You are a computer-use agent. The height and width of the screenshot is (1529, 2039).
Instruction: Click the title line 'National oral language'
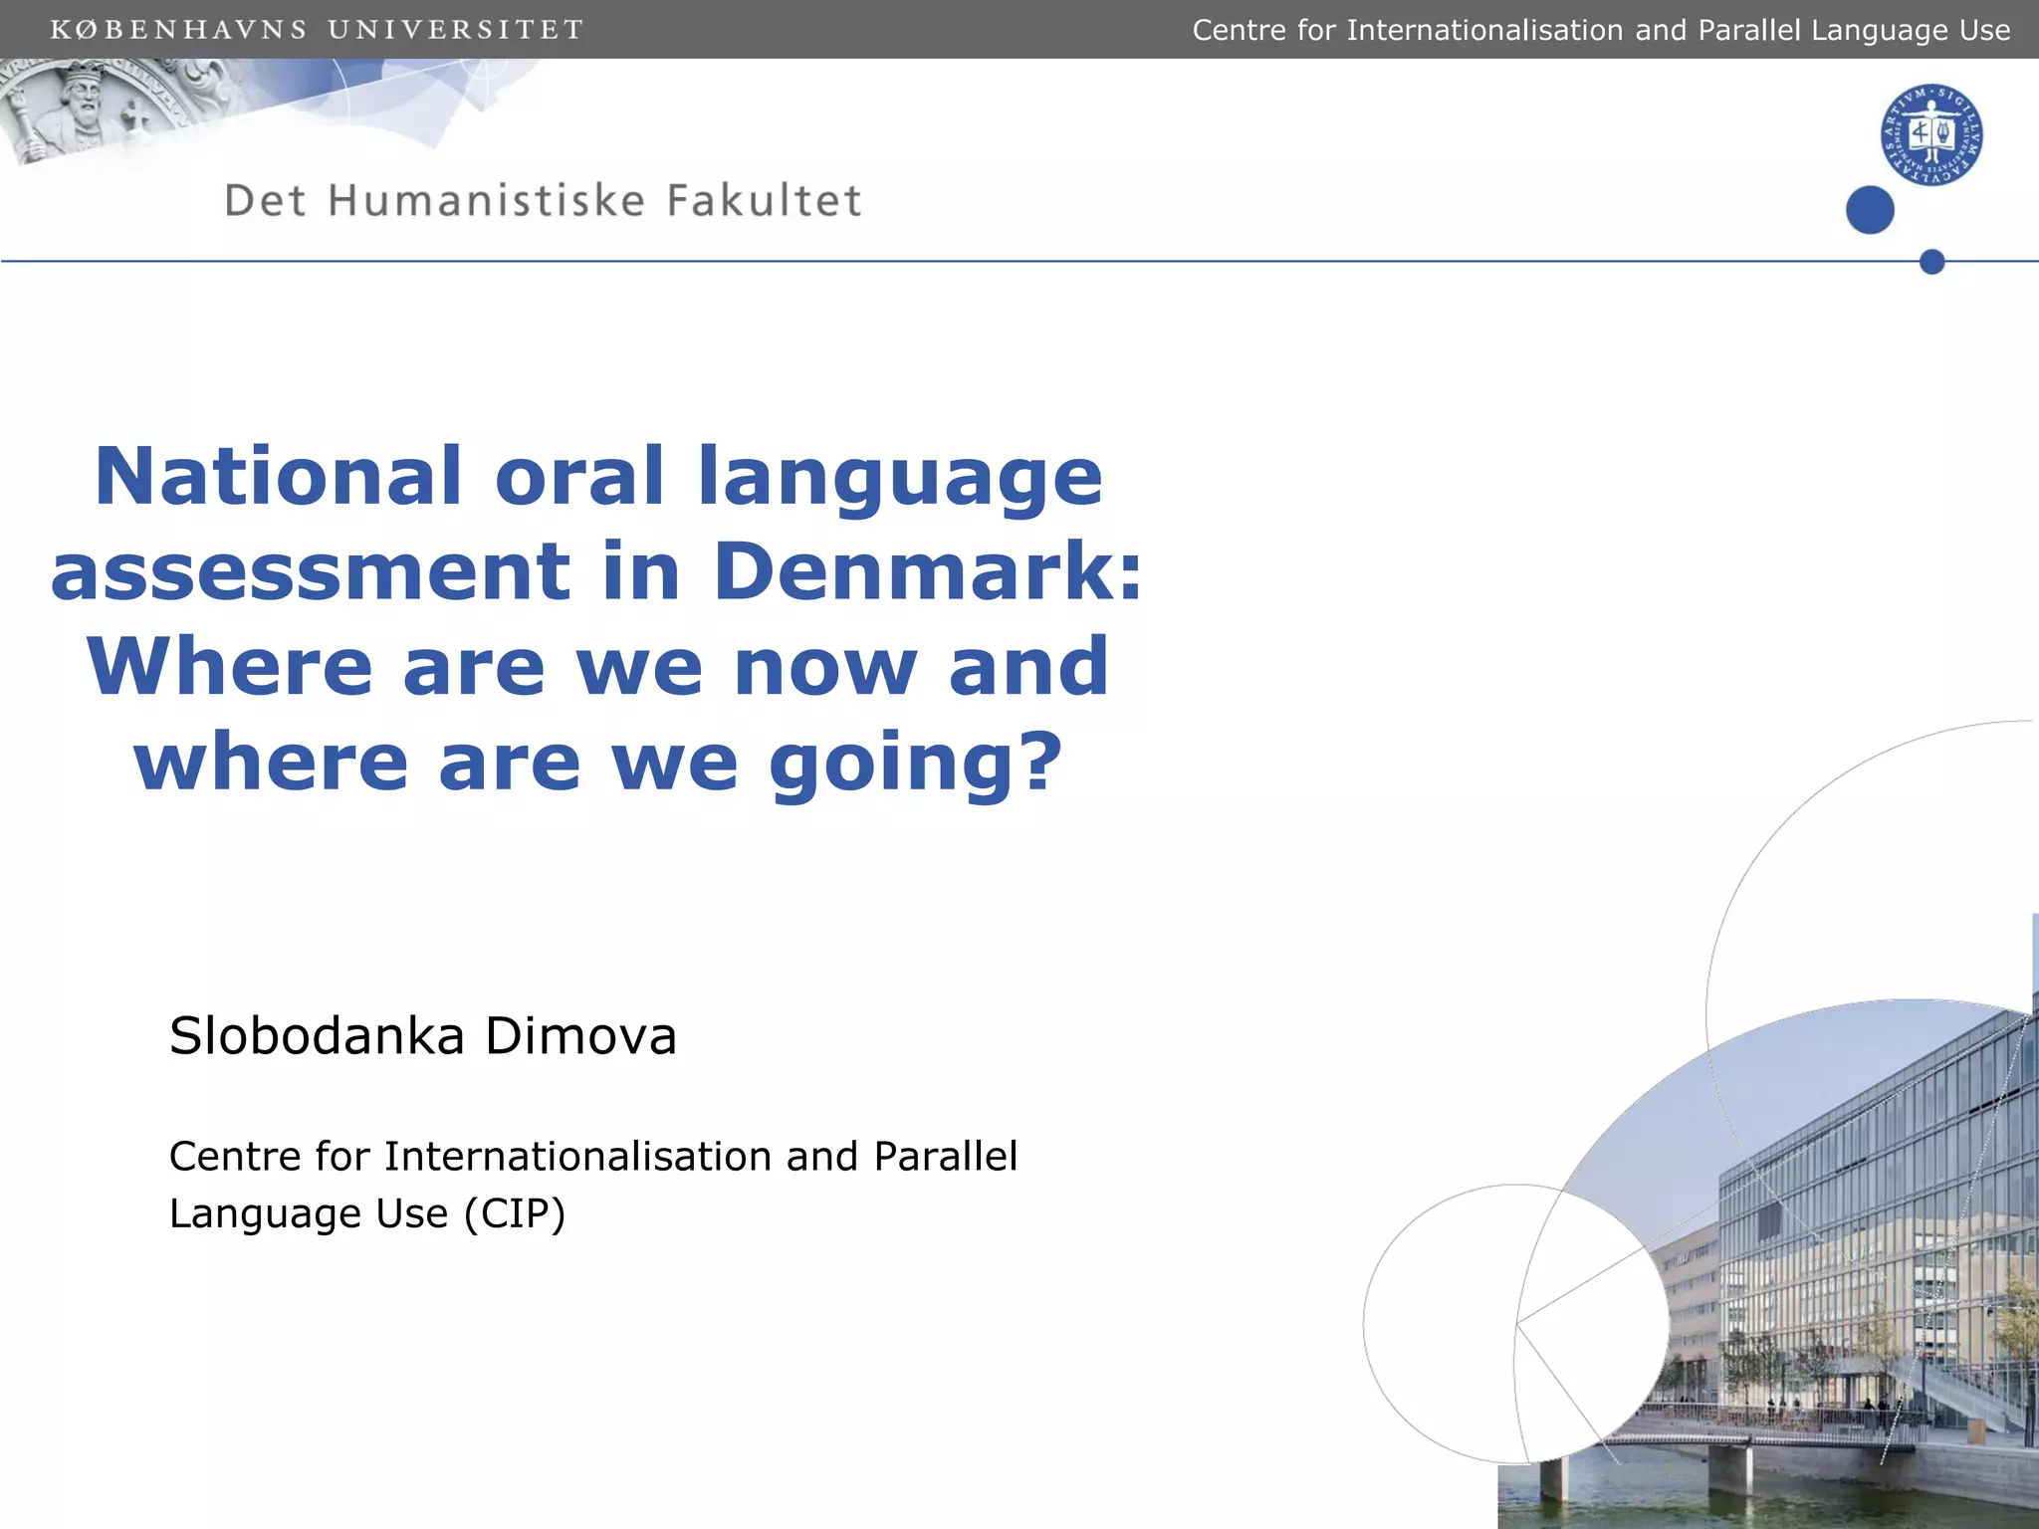pos(597,476)
